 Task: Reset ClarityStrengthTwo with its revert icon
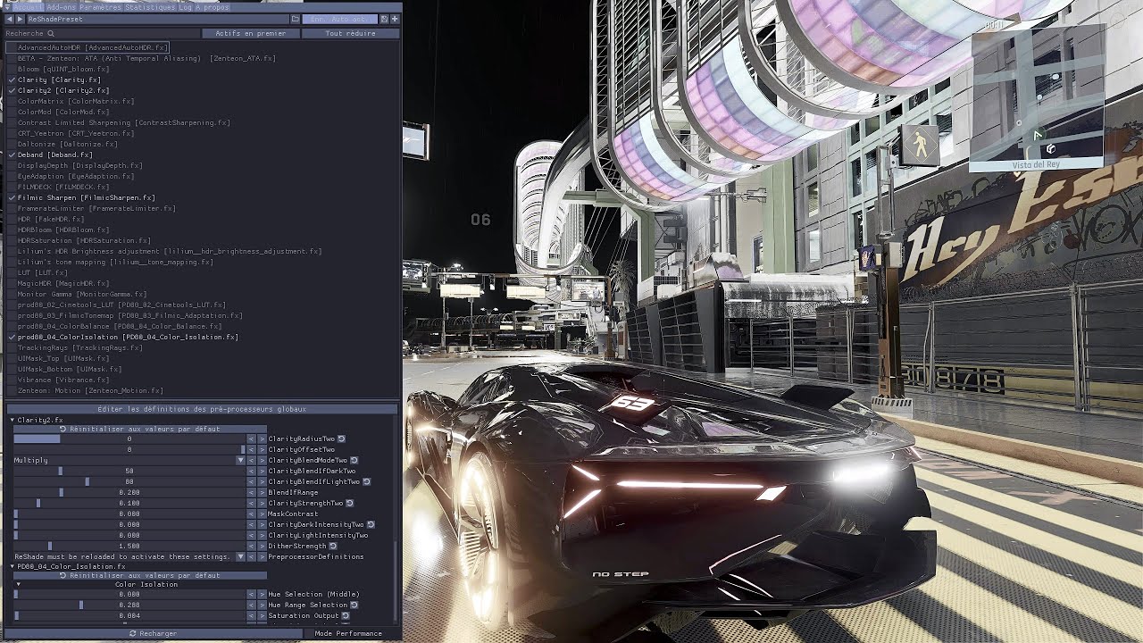[350, 504]
